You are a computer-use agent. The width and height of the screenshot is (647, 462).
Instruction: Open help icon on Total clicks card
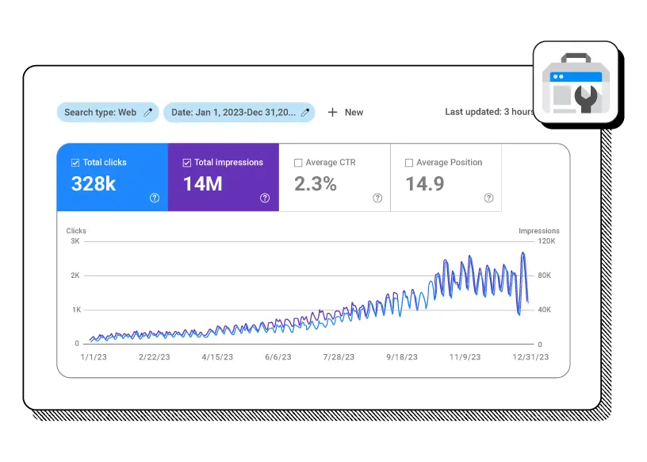pyautogui.click(x=155, y=198)
